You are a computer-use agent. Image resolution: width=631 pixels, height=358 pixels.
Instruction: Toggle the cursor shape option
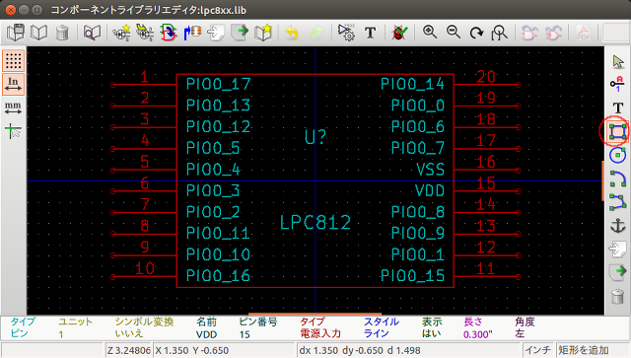(13, 131)
